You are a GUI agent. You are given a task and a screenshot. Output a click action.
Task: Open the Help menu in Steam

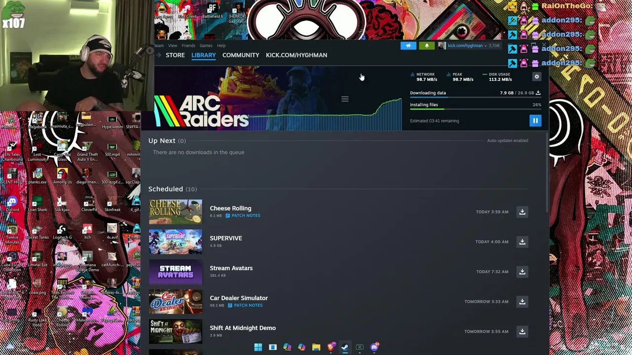pos(221,45)
